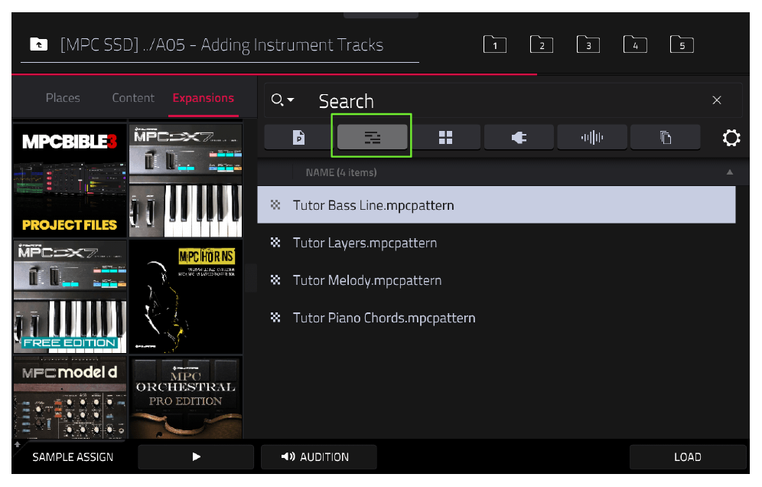
Task: Filter by sequences and patterns icon
Action: [373, 137]
